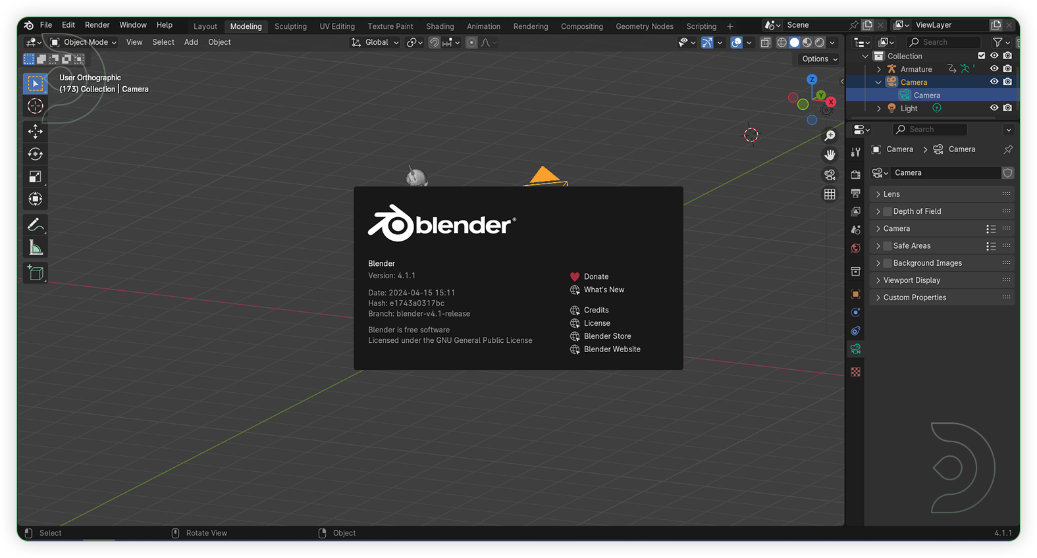Switch to Wireframe viewport shading
The width and height of the screenshot is (1037, 558).
pos(782,42)
